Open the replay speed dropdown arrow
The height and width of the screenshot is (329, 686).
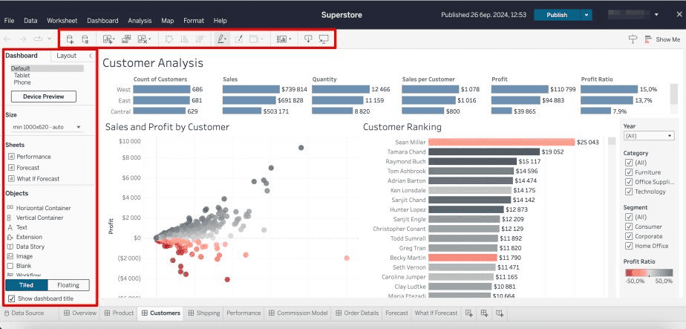(x=49, y=39)
